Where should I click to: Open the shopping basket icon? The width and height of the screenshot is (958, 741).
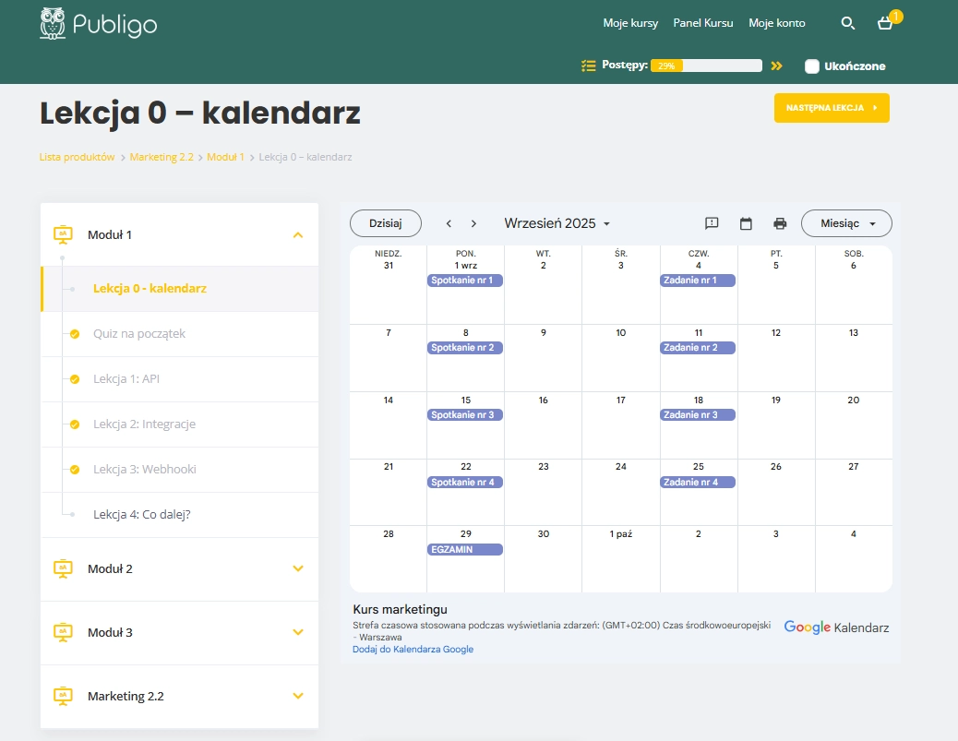tap(885, 24)
